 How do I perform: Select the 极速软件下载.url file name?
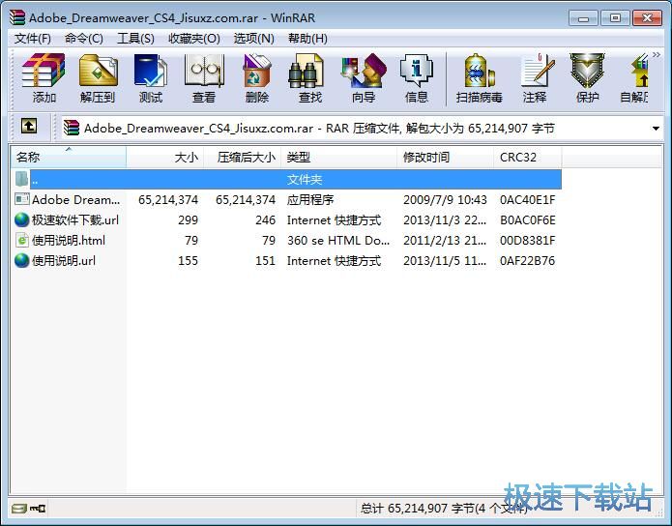[x=75, y=219]
